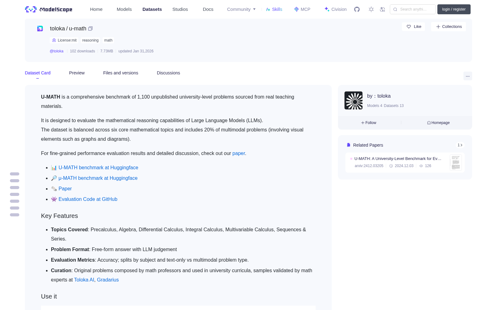This screenshot has height=310, width=497.
Task: Expand Related Papers count chevron
Action: click(460, 145)
